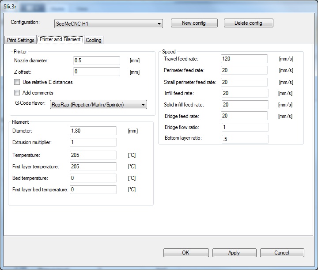Select the Extrusion multiplier field

click(x=93, y=142)
